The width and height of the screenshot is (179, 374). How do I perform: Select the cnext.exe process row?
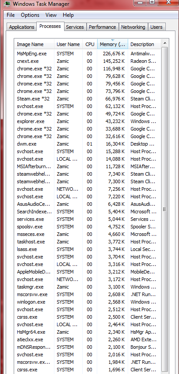[x=88, y=61]
